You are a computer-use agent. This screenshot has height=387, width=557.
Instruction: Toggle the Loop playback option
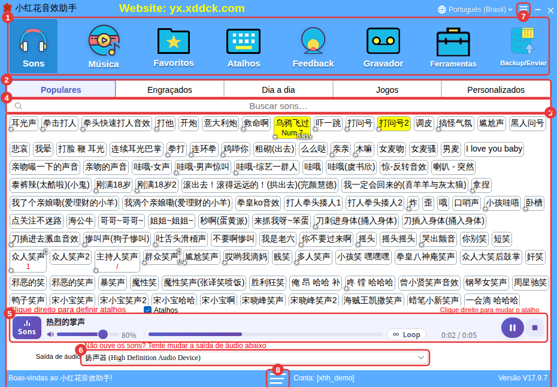(x=407, y=334)
